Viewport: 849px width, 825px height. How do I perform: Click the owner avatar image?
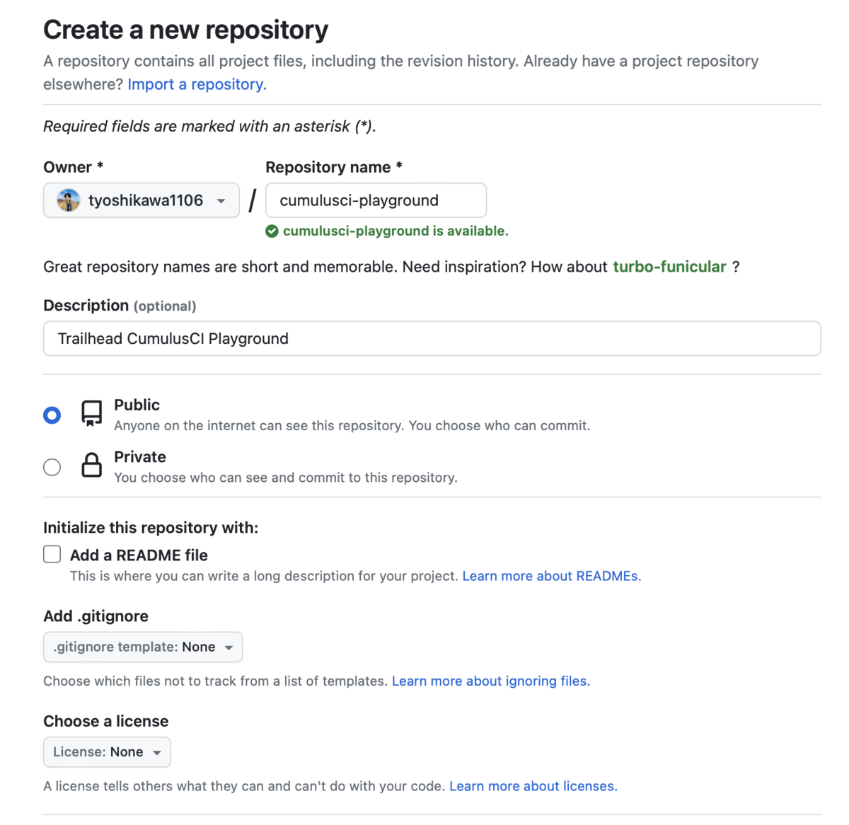coord(69,201)
